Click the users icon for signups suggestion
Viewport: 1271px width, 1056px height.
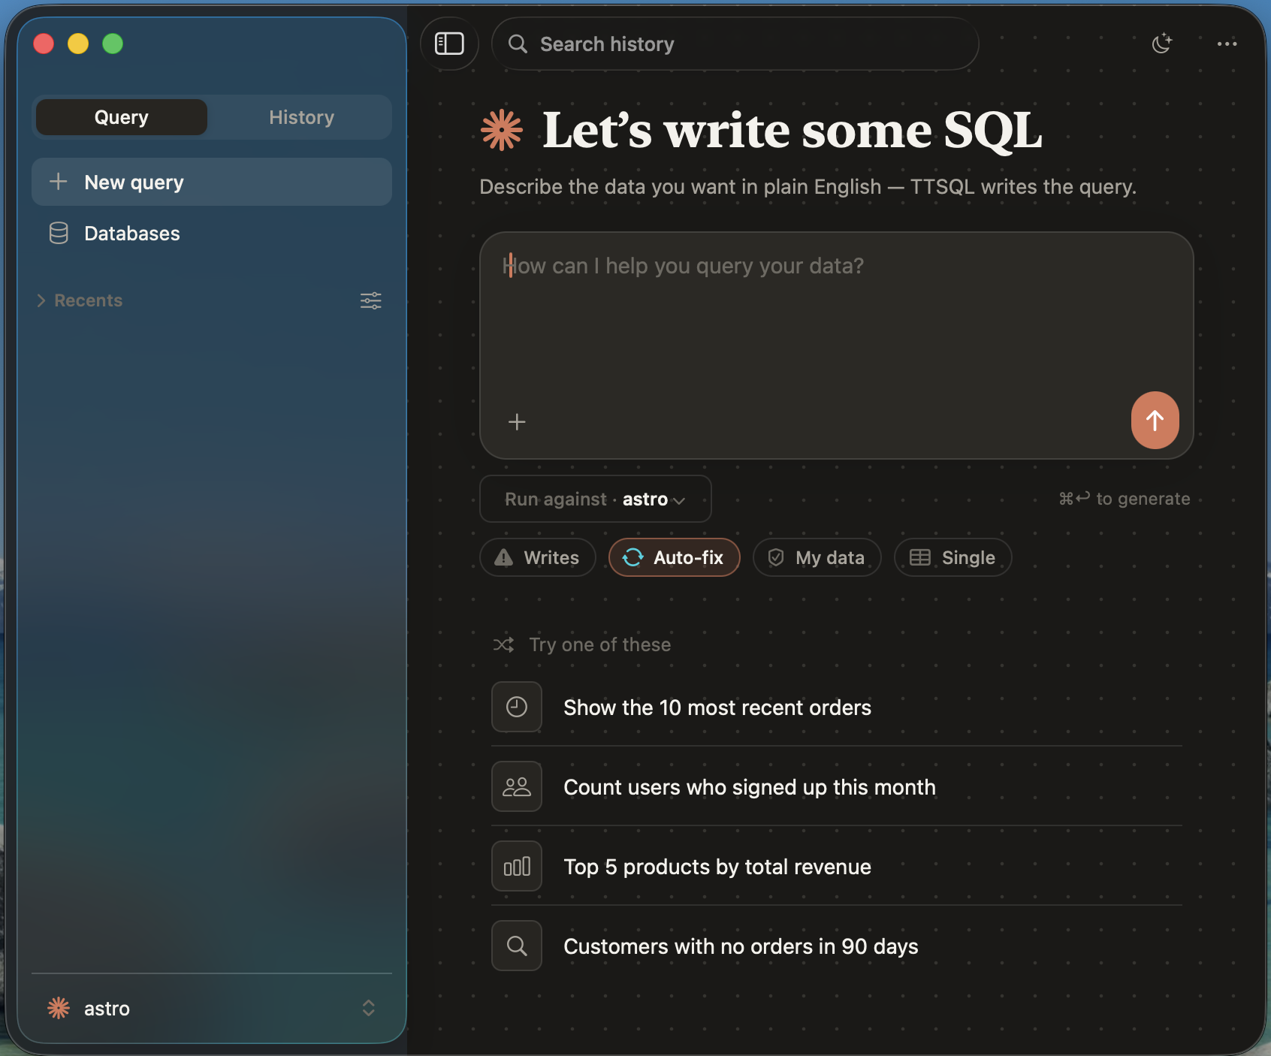tap(517, 786)
